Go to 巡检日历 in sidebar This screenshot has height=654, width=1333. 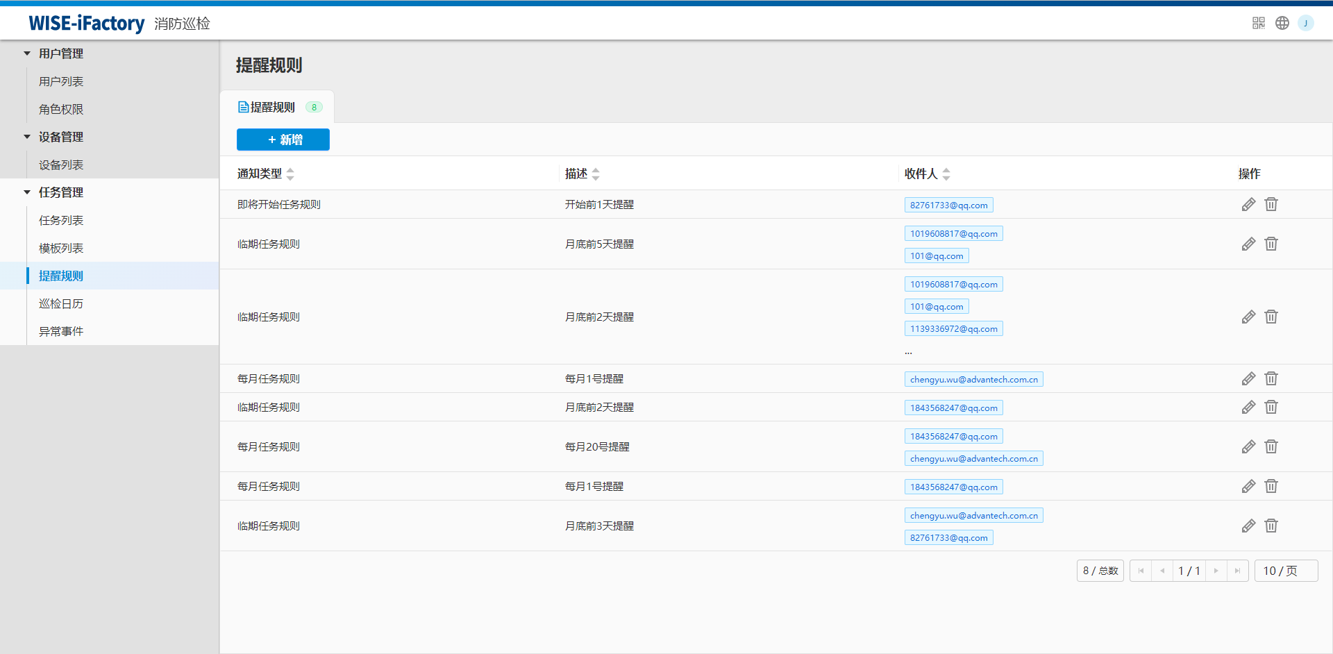[61, 303]
